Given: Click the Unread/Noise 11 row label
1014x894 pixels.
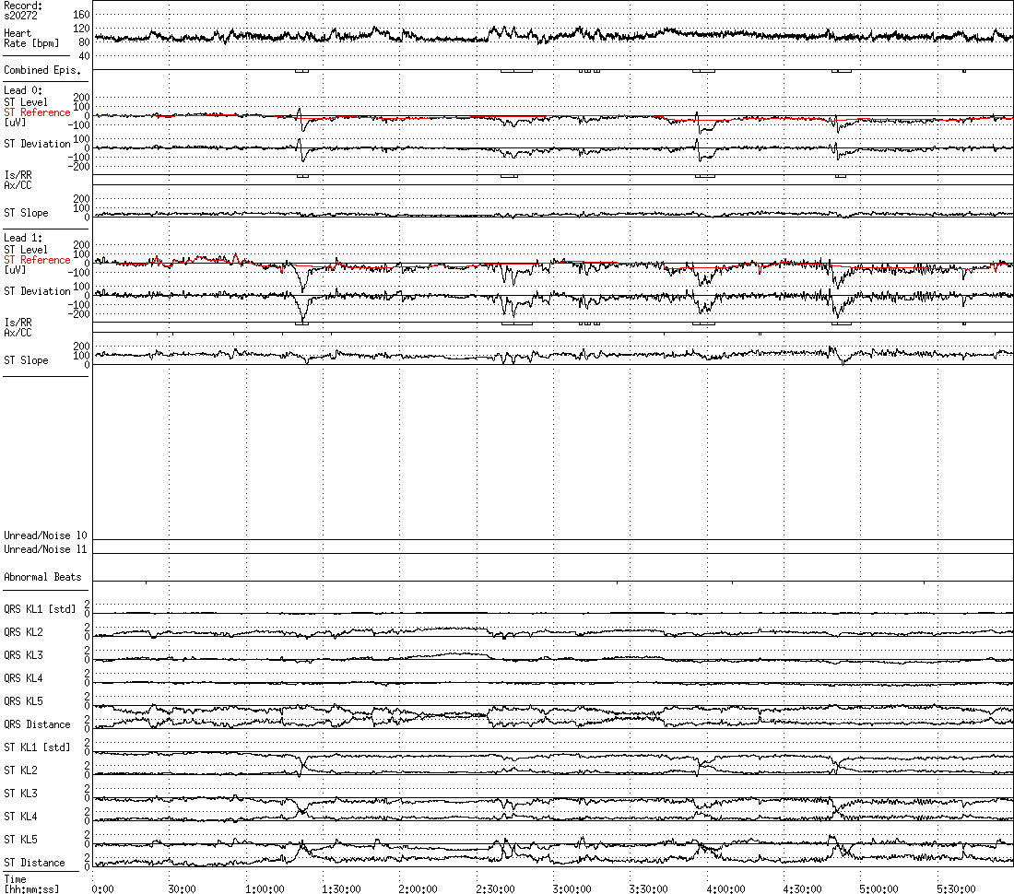Looking at the screenshot, I should pos(45,549).
